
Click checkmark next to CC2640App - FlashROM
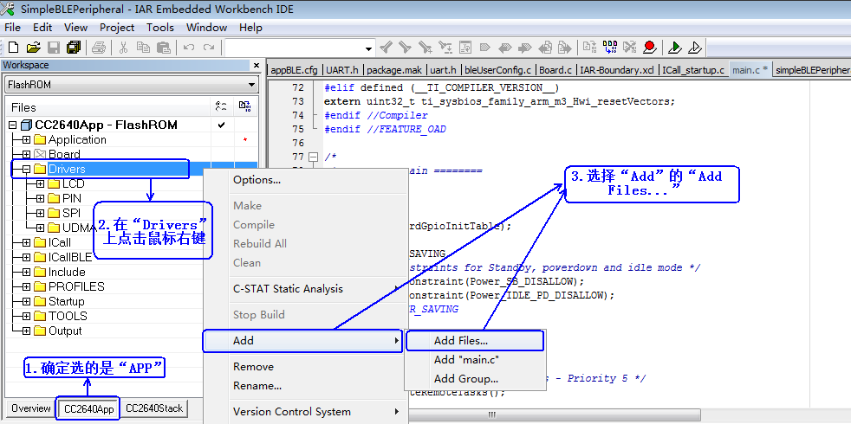(x=221, y=125)
